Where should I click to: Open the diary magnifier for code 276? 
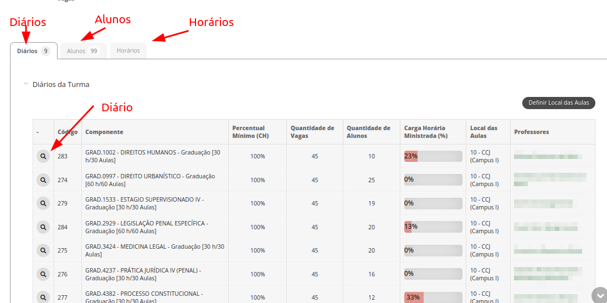[43, 274]
